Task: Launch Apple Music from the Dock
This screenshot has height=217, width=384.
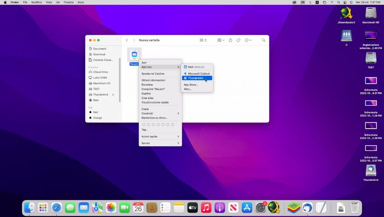Action: tap(206, 207)
